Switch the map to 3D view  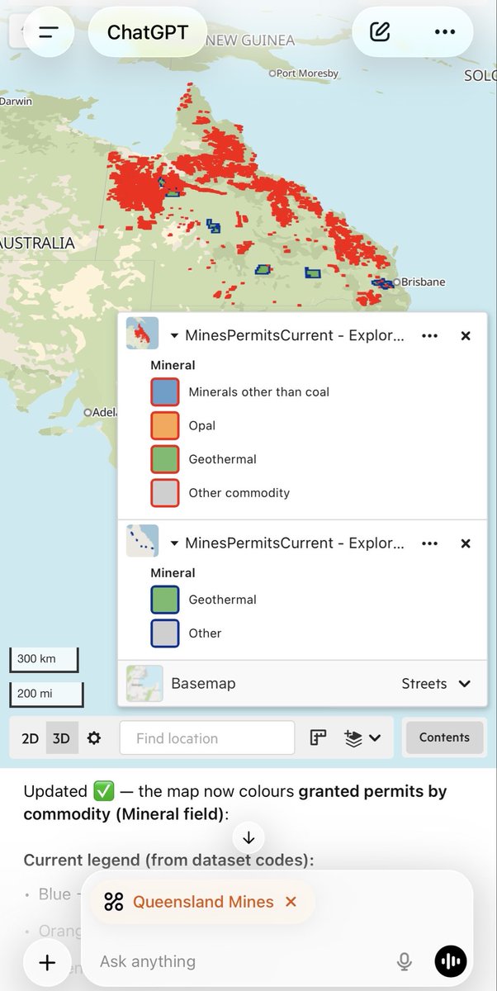point(61,738)
